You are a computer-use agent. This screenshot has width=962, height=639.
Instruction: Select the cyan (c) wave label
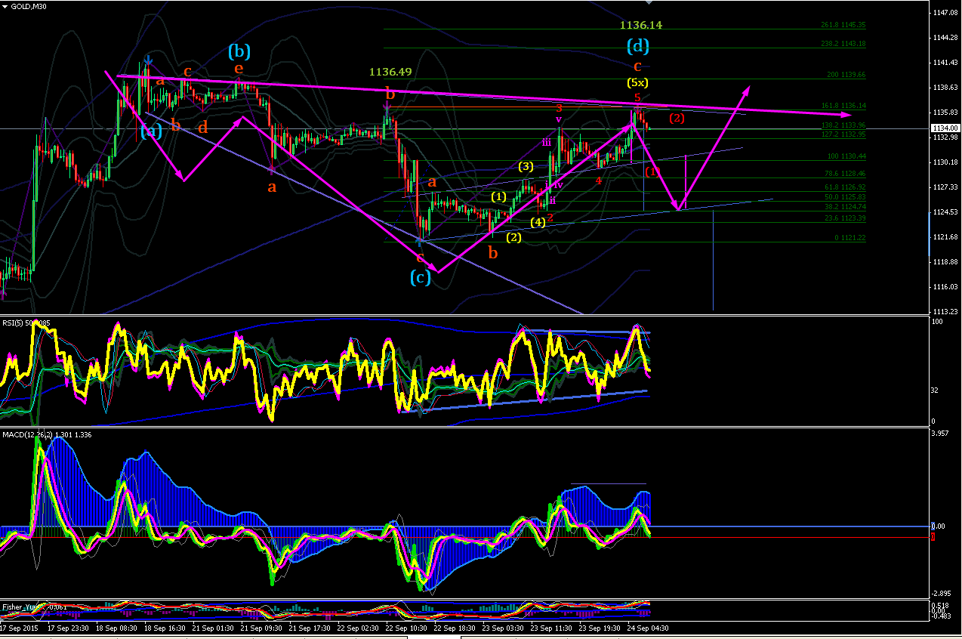(x=421, y=277)
